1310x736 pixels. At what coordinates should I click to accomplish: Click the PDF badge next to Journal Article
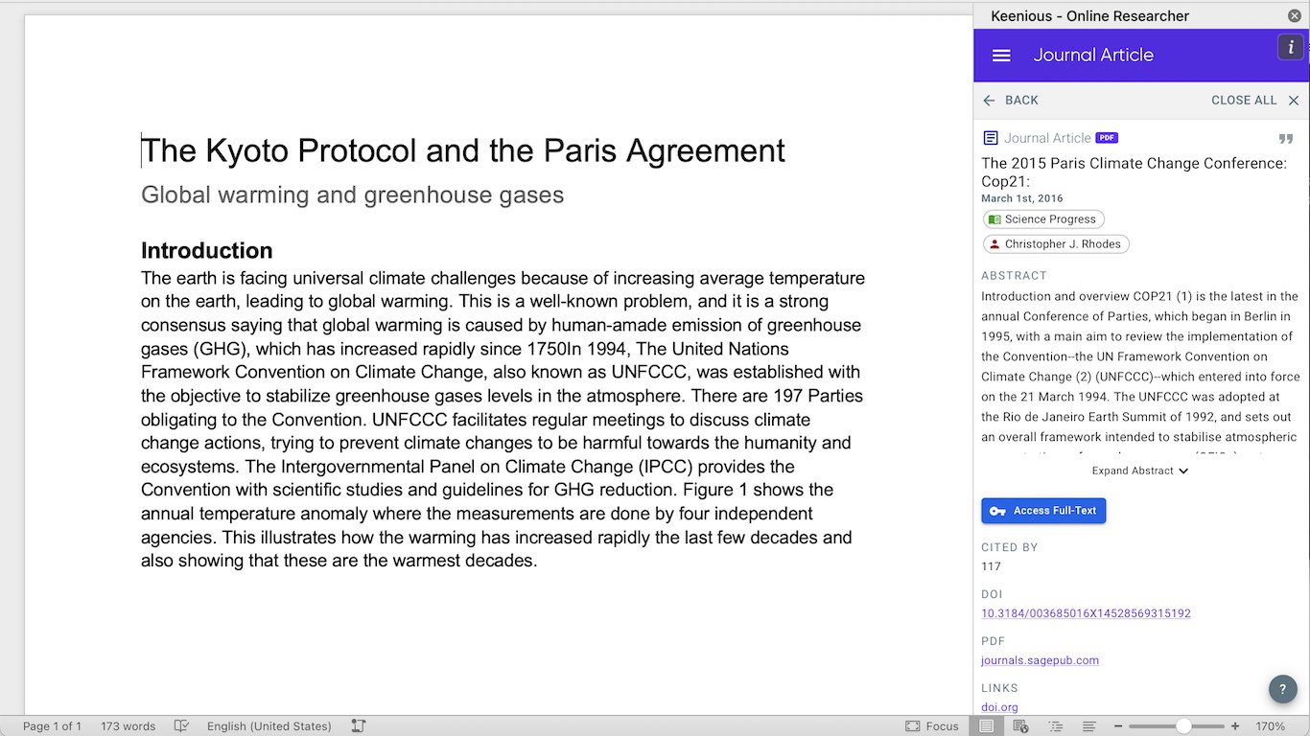pos(1107,138)
